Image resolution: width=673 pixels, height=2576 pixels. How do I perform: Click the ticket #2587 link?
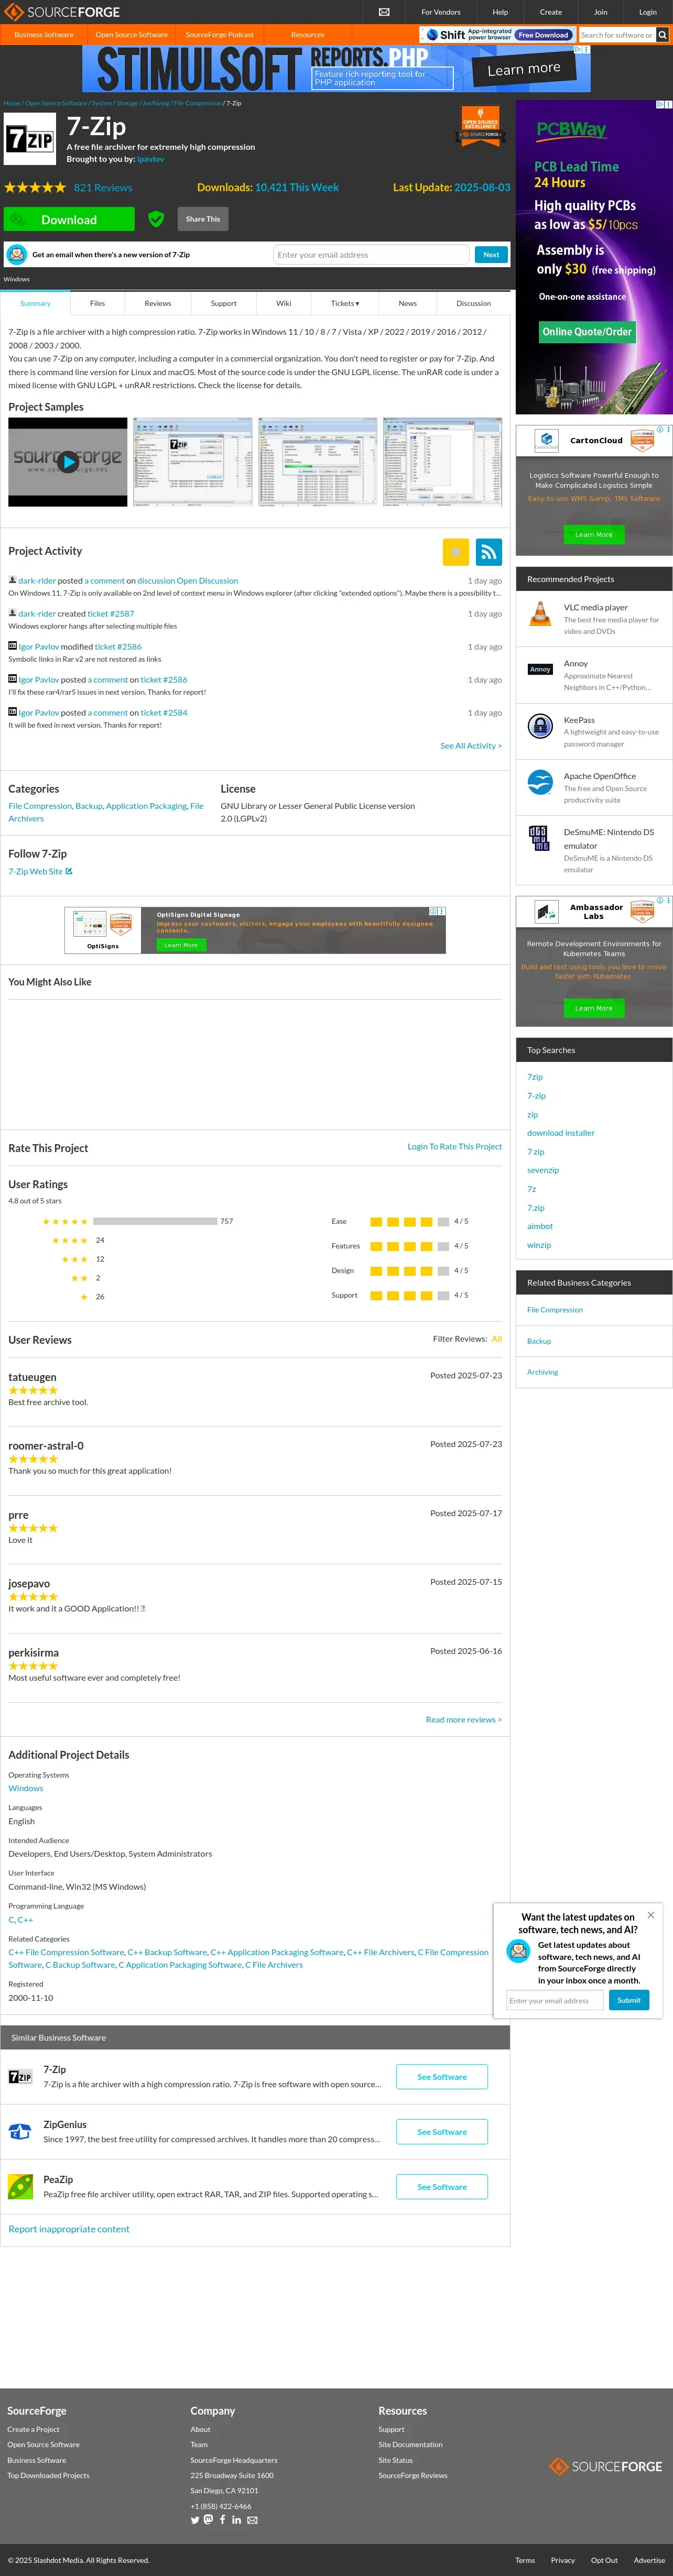(x=110, y=613)
